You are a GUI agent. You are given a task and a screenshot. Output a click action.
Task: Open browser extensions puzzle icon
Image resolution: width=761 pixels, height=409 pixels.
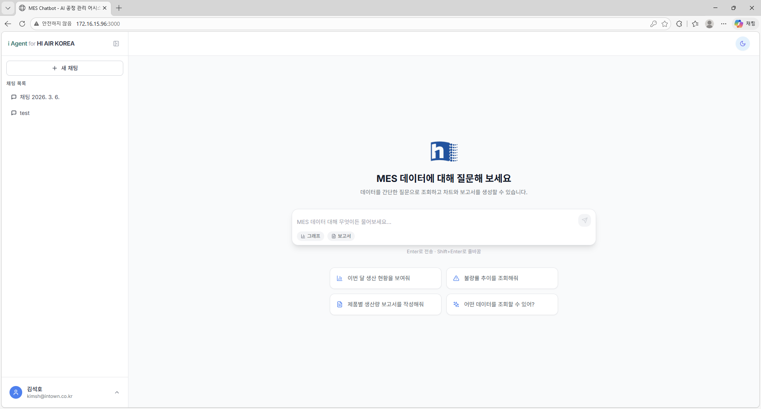coord(679,24)
